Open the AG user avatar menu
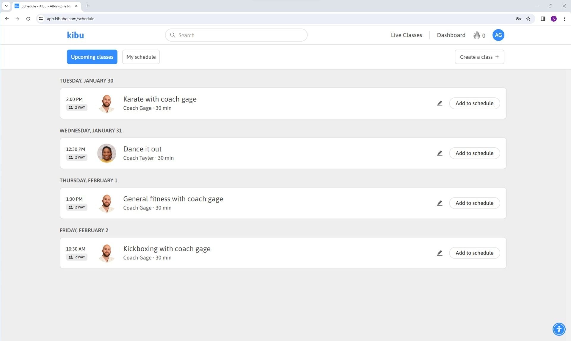Viewport: 571px width, 341px height. [498, 35]
